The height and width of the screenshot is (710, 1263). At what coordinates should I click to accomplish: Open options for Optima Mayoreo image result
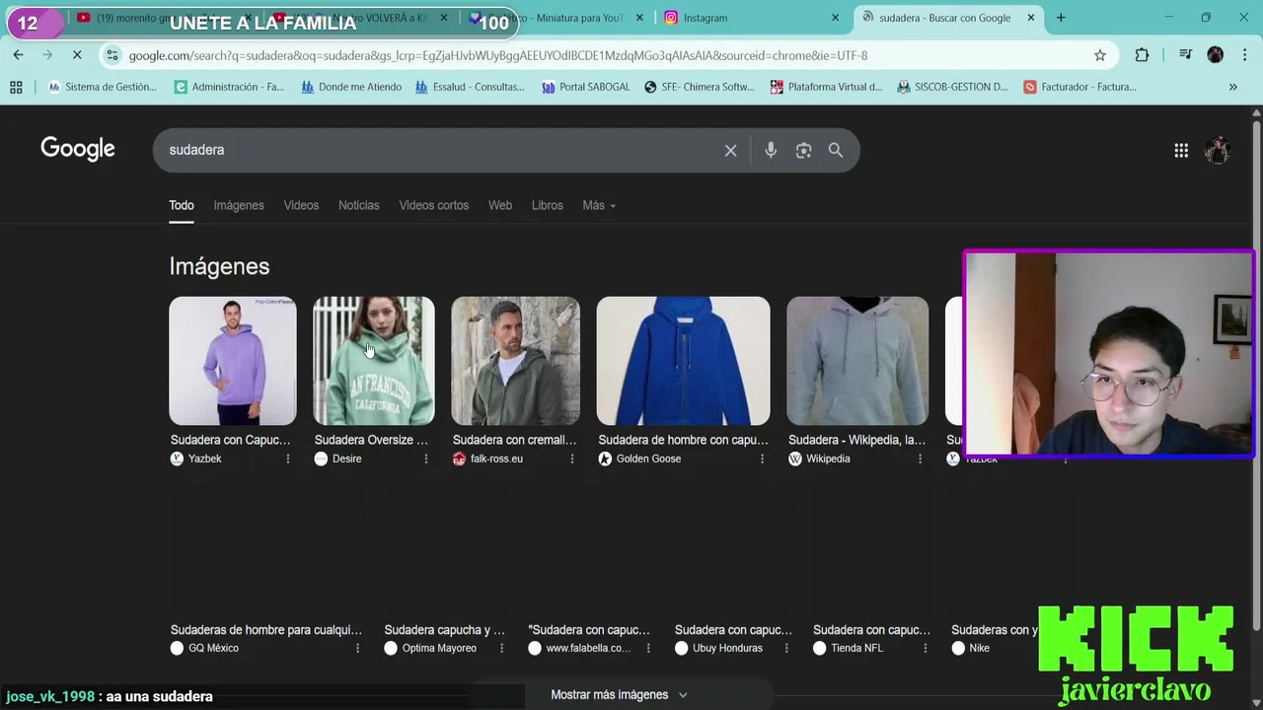(x=501, y=648)
